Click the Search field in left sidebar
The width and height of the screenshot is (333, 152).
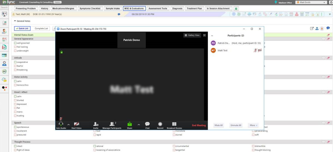(x=4, y=7)
